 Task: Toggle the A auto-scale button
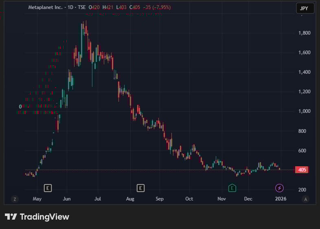305,199
